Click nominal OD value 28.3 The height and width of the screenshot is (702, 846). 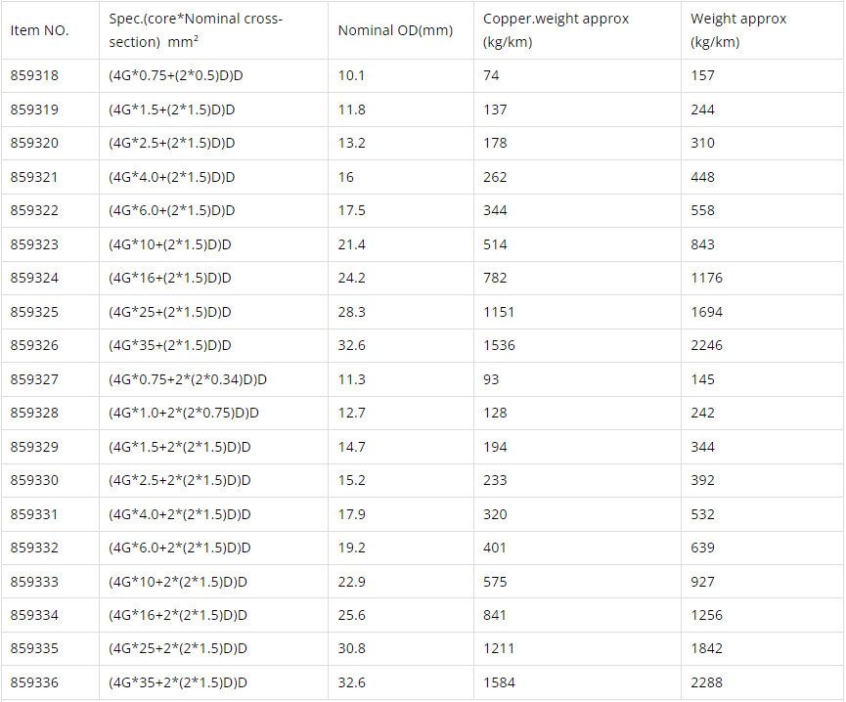click(x=352, y=312)
